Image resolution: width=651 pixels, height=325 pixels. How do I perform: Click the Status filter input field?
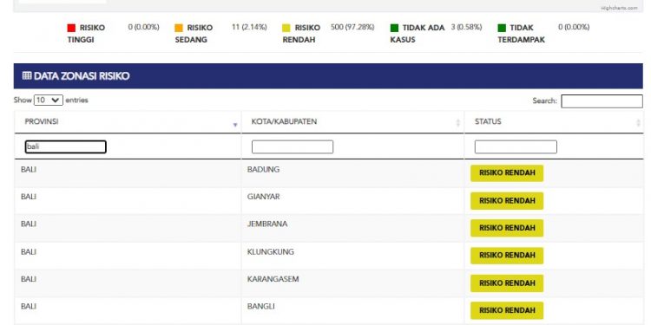(516, 146)
